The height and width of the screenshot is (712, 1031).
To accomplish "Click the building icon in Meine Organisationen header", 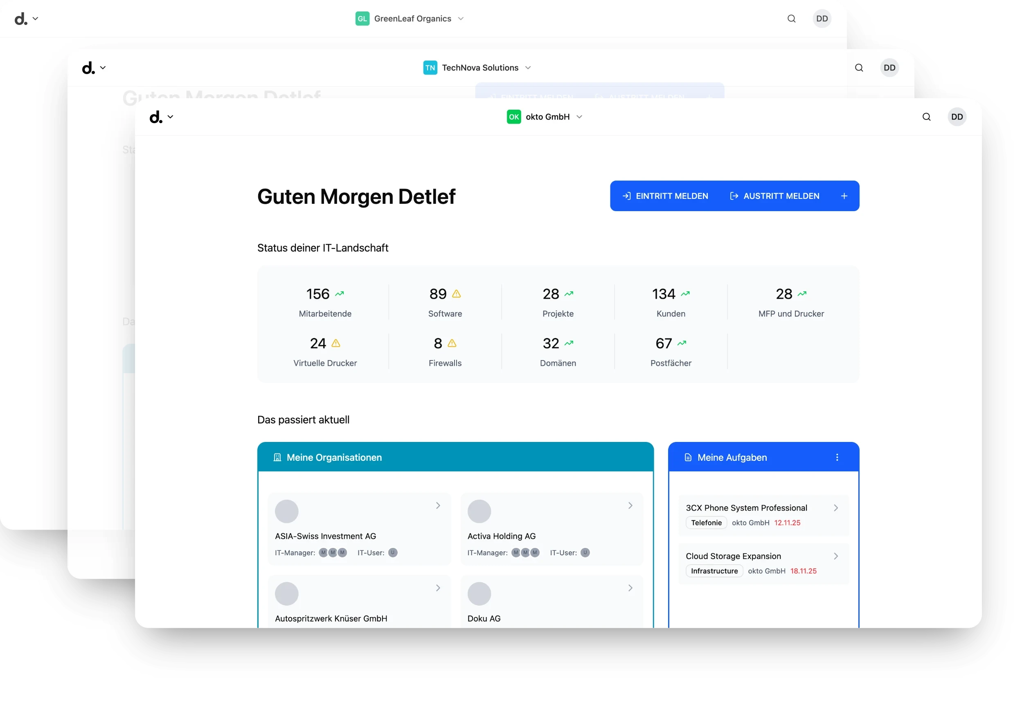I will [x=277, y=457].
